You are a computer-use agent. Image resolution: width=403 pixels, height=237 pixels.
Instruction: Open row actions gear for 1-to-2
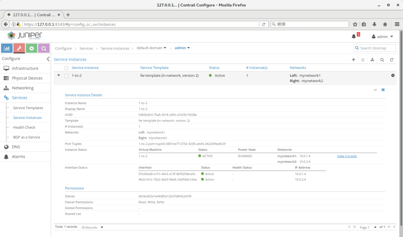pyautogui.click(x=393, y=75)
